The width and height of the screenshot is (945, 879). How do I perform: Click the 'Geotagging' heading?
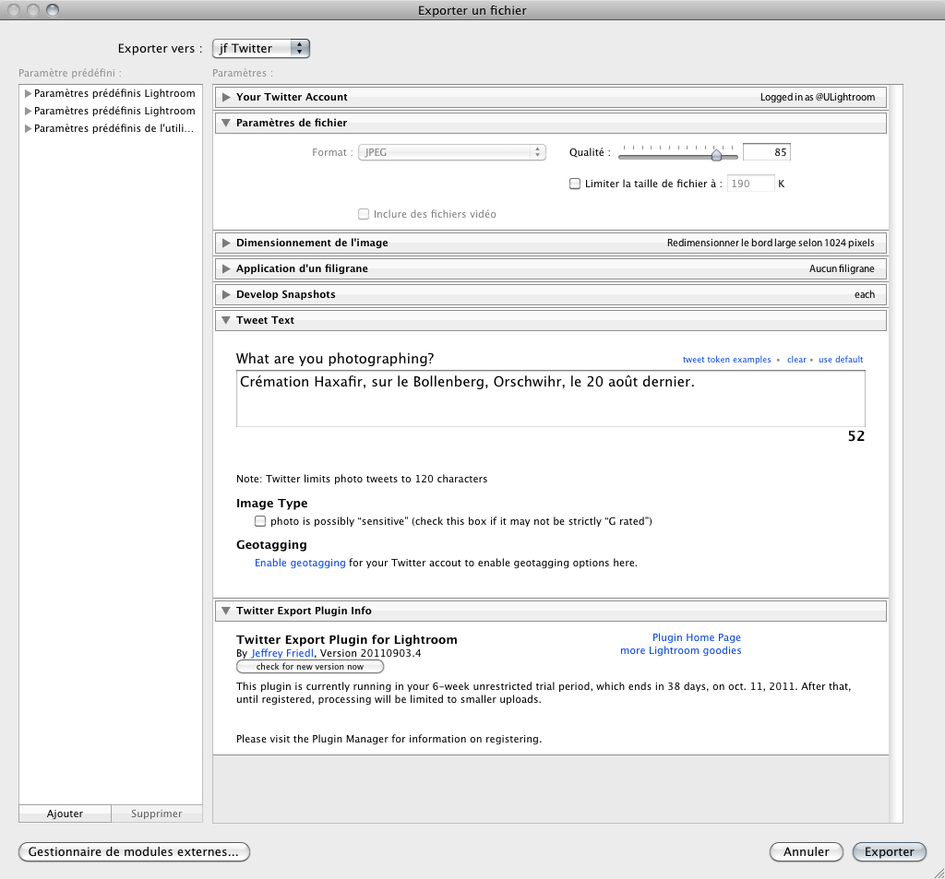(x=271, y=544)
